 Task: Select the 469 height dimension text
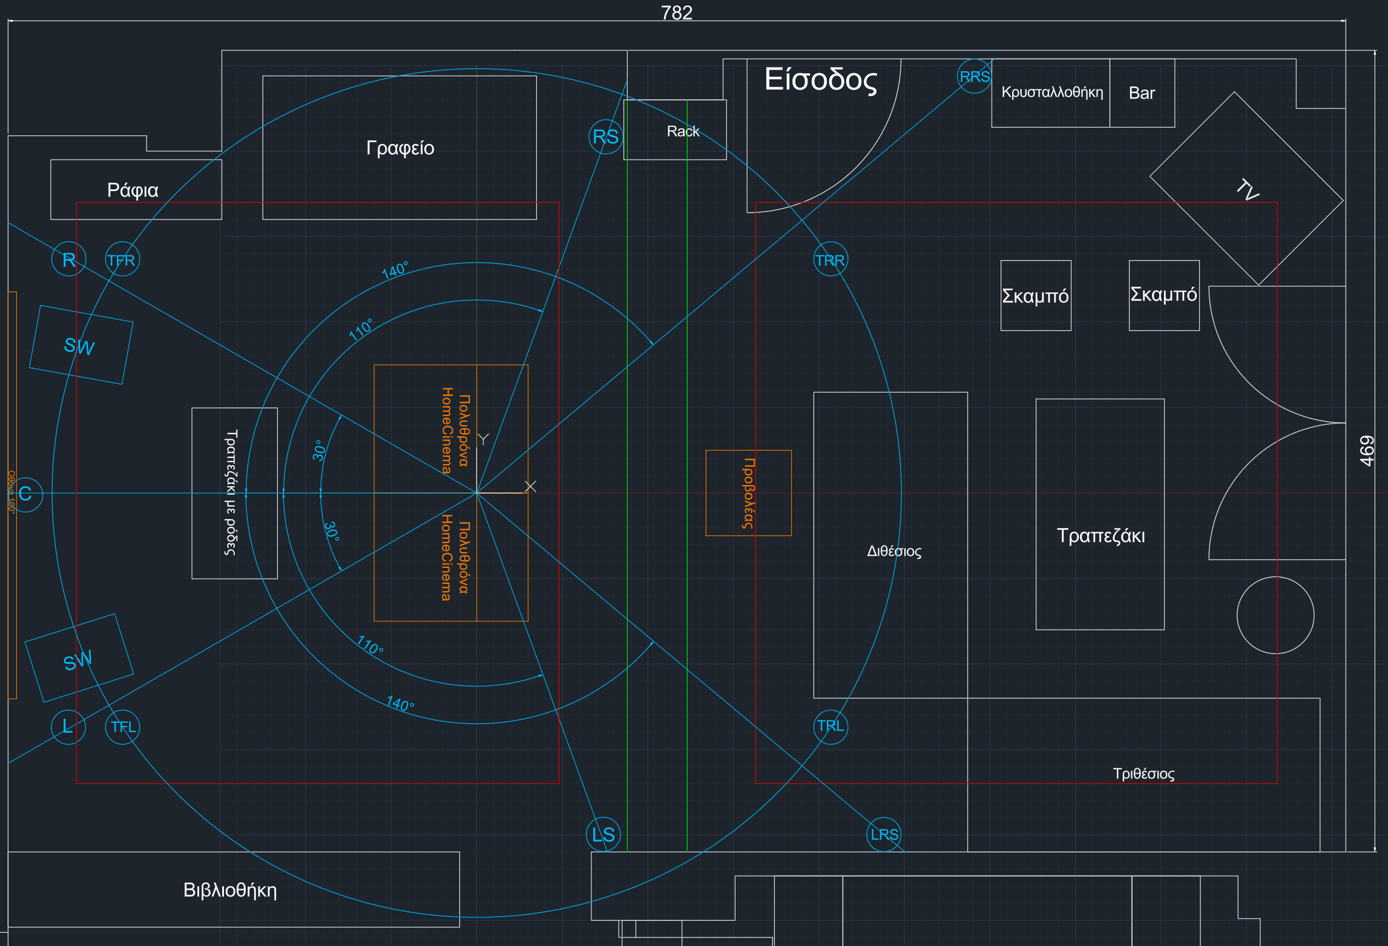pyautogui.click(x=1367, y=451)
